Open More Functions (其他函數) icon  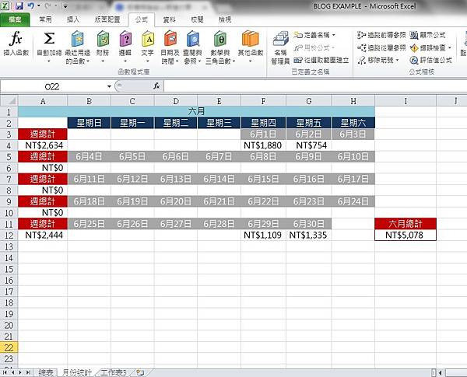pos(250,39)
